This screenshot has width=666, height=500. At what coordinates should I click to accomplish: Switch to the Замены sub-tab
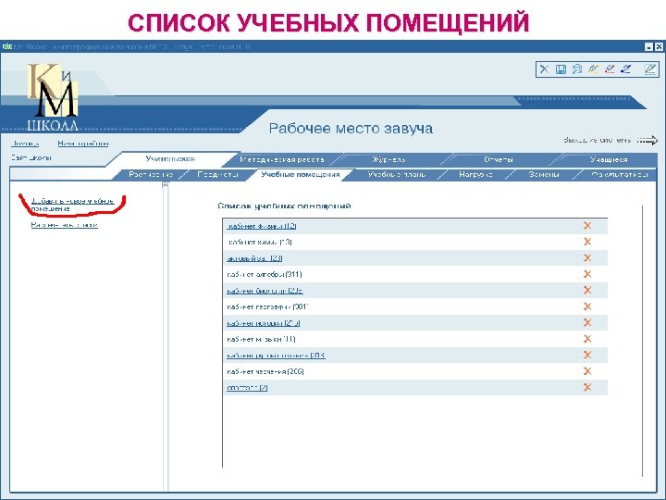pyautogui.click(x=544, y=175)
